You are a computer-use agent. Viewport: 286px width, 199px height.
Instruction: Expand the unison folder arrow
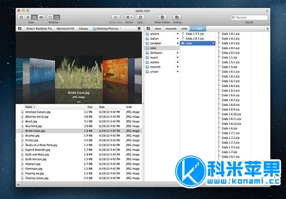(177, 72)
